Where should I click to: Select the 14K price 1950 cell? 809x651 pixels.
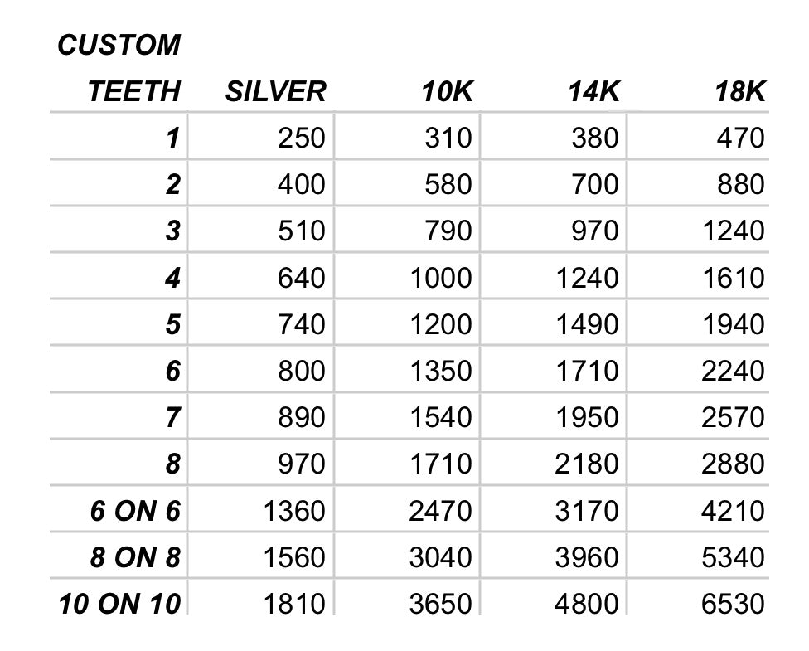pos(586,417)
